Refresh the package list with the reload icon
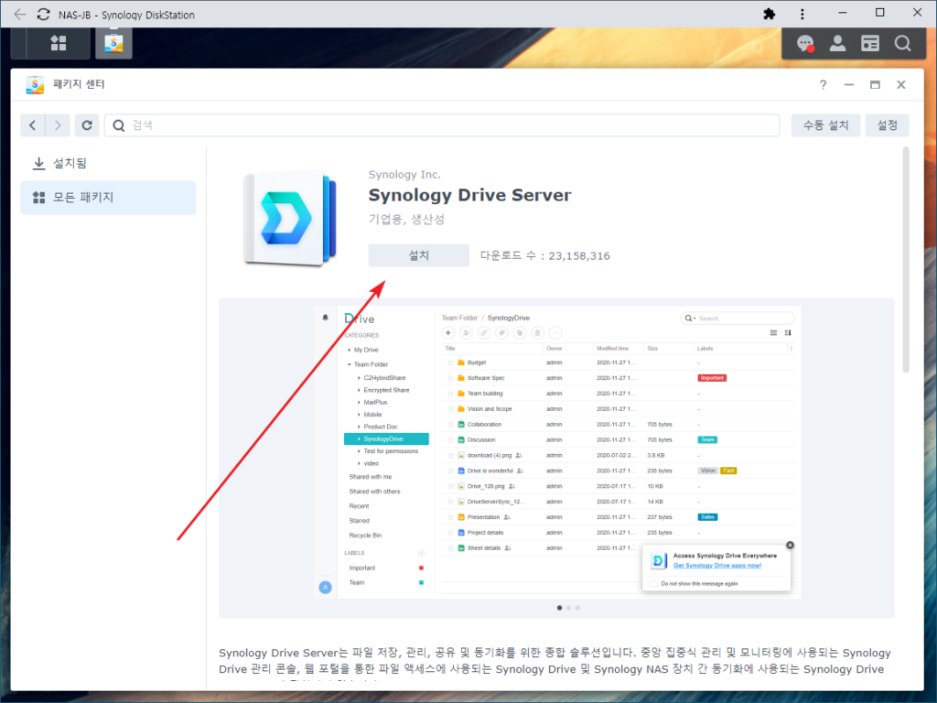 (86, 124)
